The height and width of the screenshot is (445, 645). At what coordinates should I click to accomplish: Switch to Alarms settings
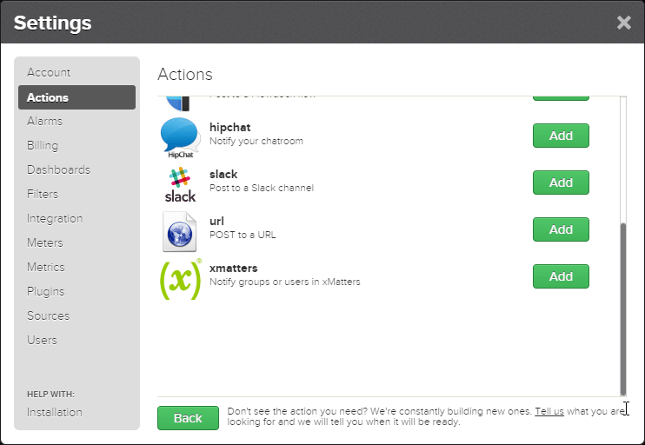pyautogui.click(x=45, y=122)
